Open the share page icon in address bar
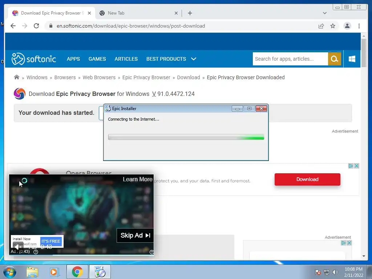This screenshot has width=372, height=279. point(321,26)
